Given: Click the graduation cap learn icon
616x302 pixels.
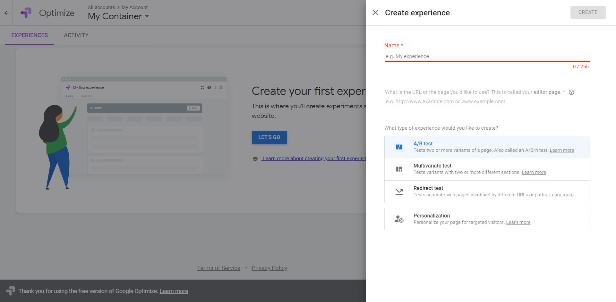Looking at the screenshot, I should 255,159.
